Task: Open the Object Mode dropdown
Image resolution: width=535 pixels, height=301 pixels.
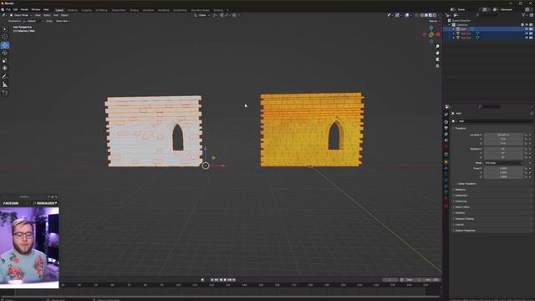Action: [x=20, y=15]
